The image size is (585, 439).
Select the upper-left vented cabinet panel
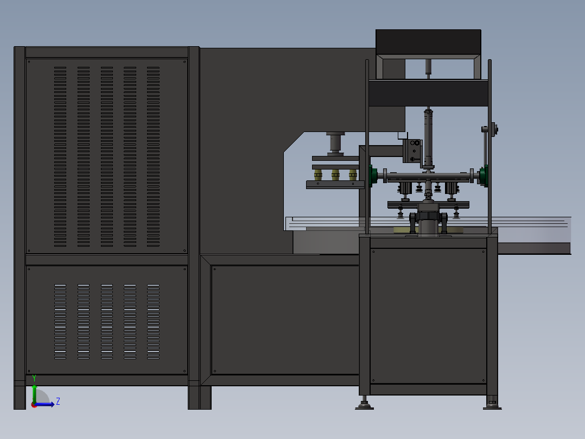[x=107, y=156]
